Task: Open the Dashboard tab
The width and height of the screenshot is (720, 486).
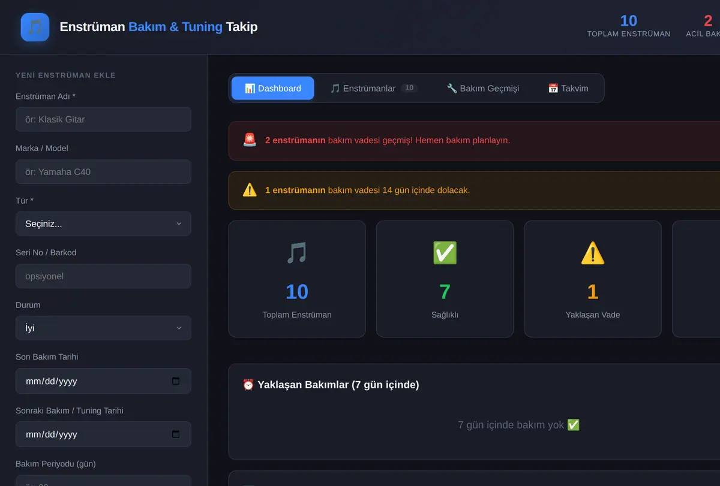Action: click(x=272, y=88)
